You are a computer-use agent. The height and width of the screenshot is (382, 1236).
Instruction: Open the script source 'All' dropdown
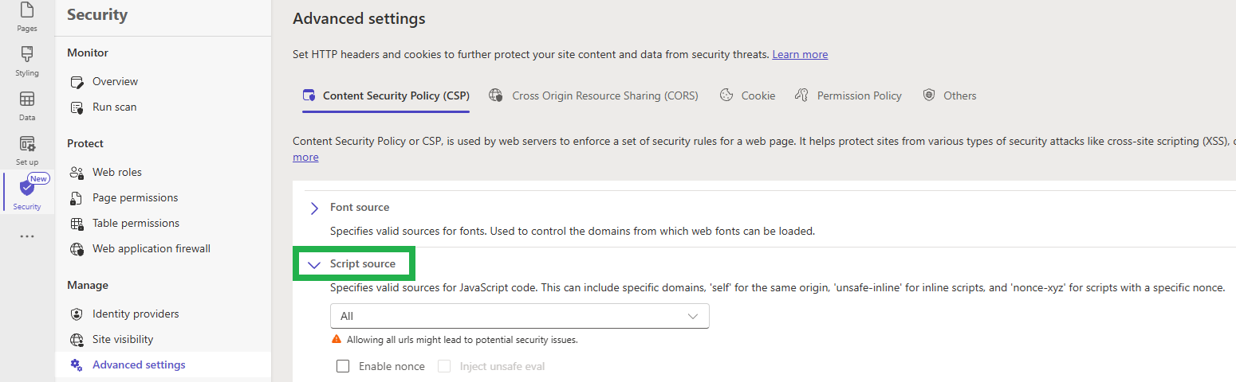[519, 316]
